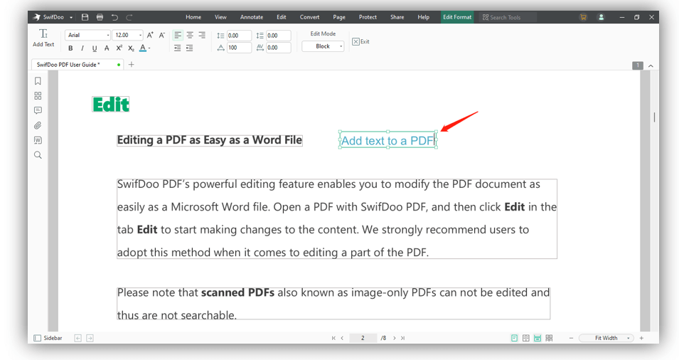
Task: Exit the edit format mode
Action: (x=360, y=41)
